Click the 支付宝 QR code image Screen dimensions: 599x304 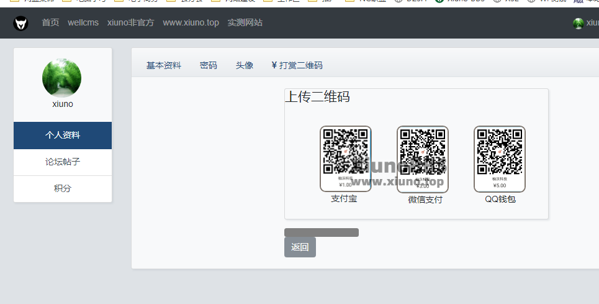345,159
